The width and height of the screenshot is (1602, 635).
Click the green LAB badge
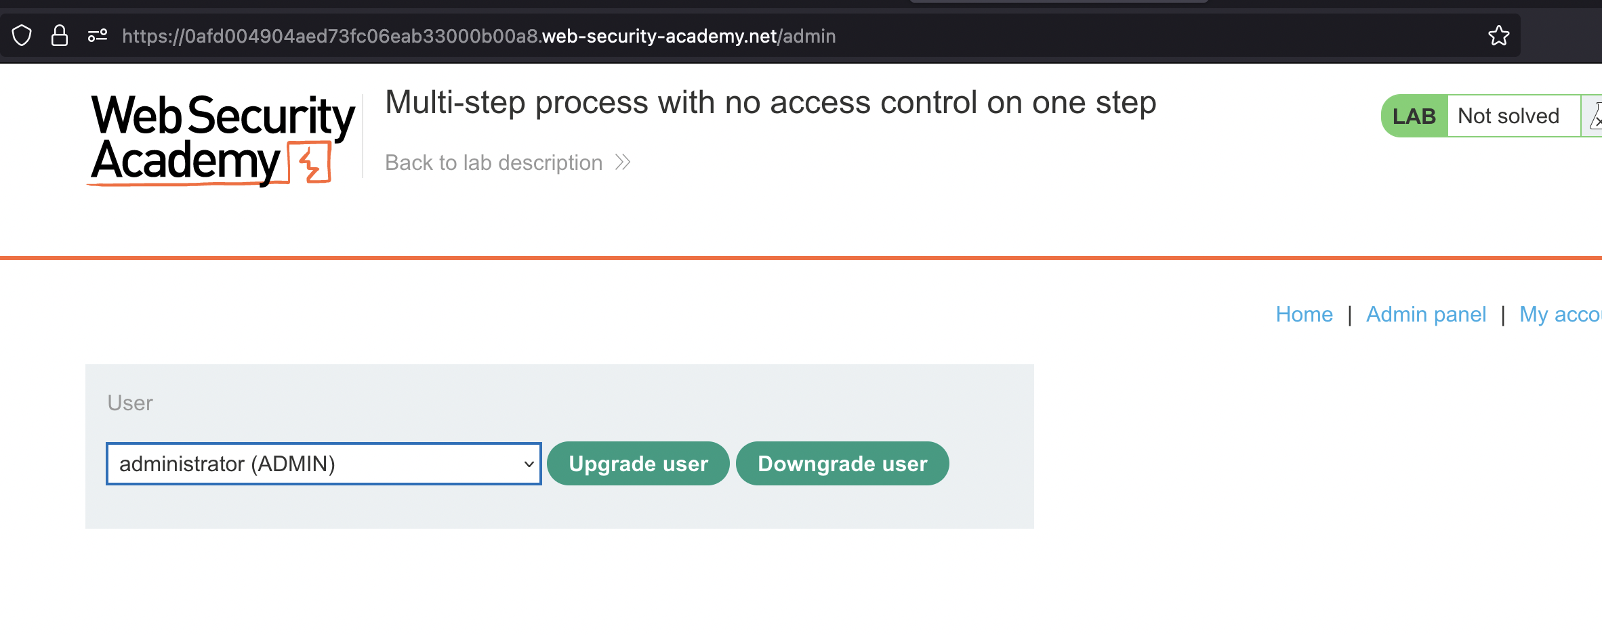[1414, 116]
